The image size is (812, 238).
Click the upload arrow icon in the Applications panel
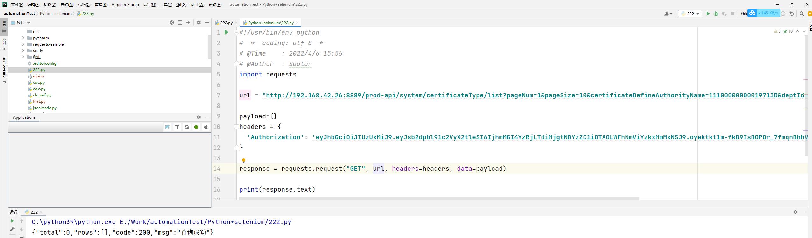click(177, 127)
